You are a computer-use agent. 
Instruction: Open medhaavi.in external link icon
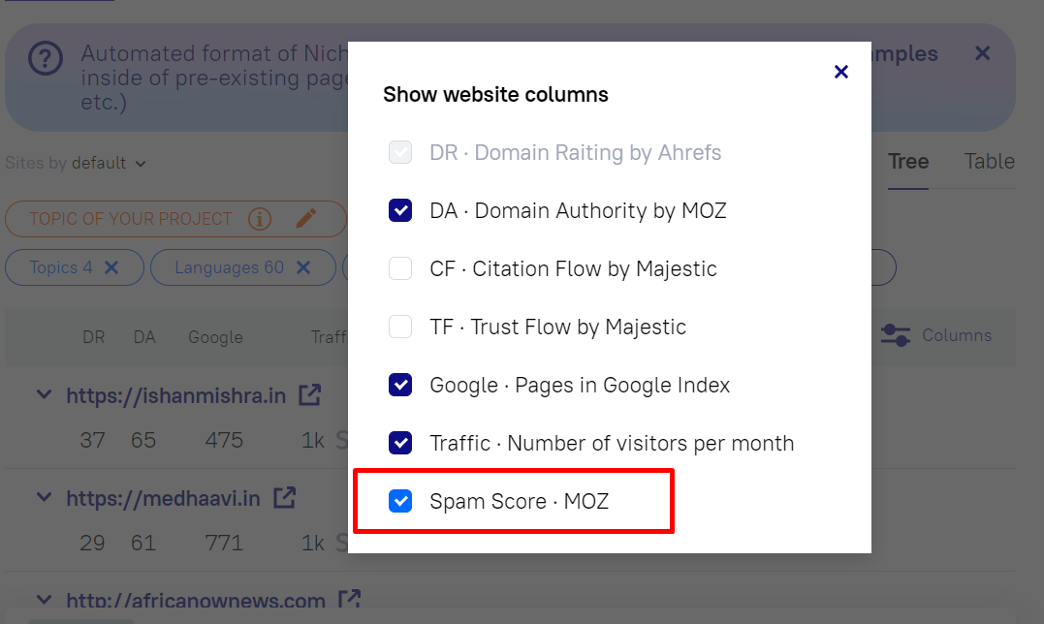point(284,498)
